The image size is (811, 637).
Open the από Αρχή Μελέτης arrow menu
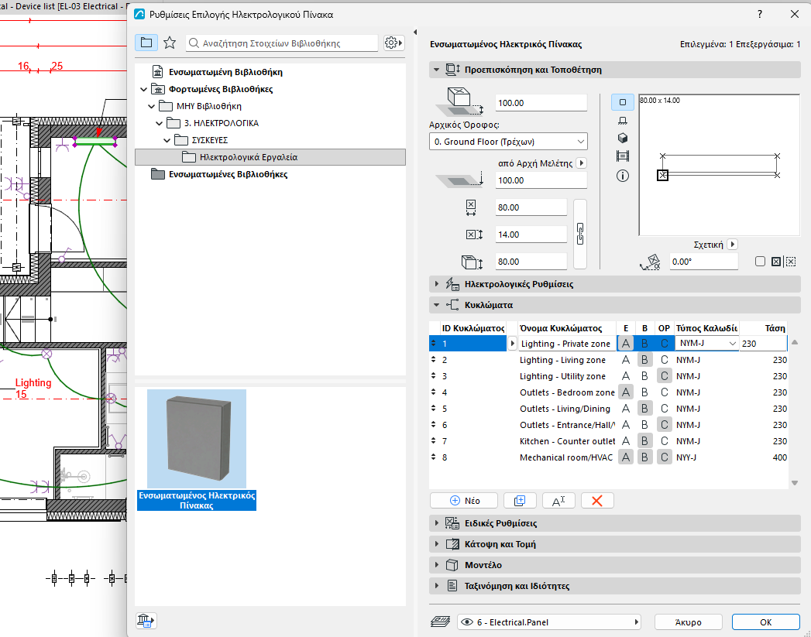click(x=582, y=163)
